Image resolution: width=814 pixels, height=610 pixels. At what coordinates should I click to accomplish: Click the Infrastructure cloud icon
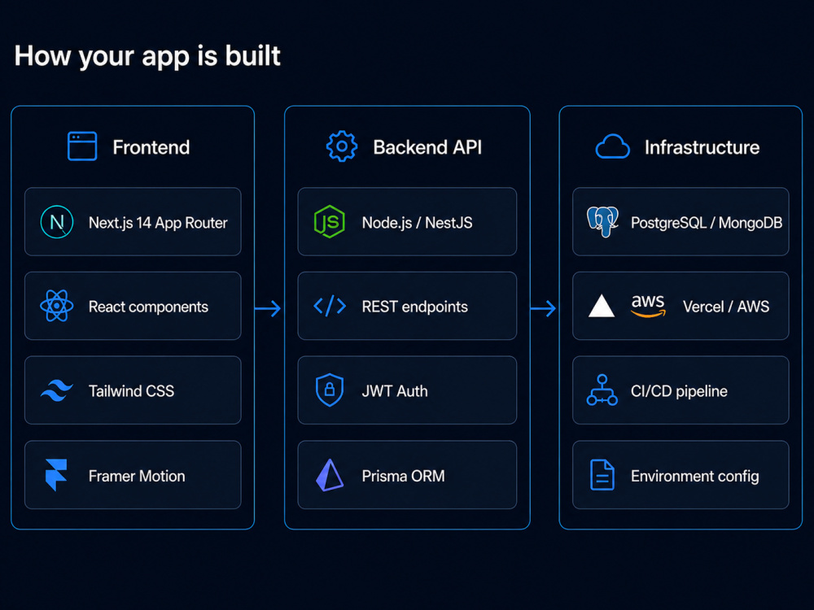tap(613, 146)
